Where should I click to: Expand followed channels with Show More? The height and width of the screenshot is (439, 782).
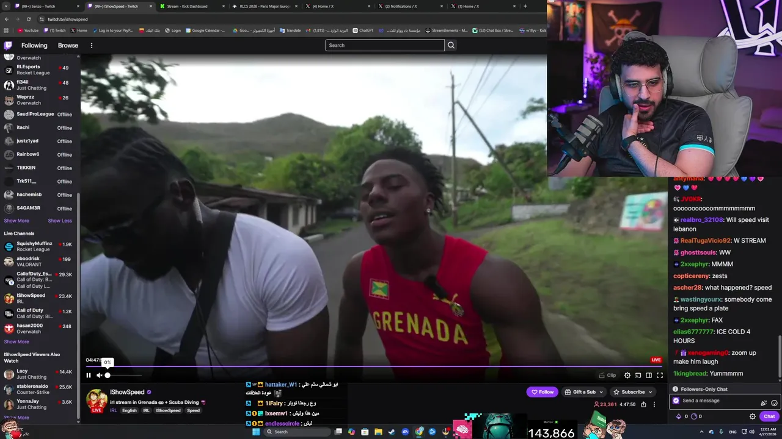coord(16,221)
